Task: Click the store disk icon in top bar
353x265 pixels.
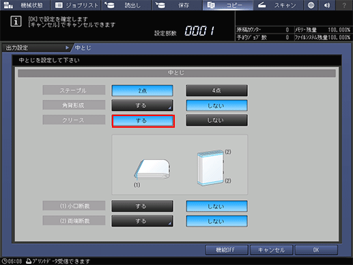Action: pyautogui.click(x=160, y=5)
